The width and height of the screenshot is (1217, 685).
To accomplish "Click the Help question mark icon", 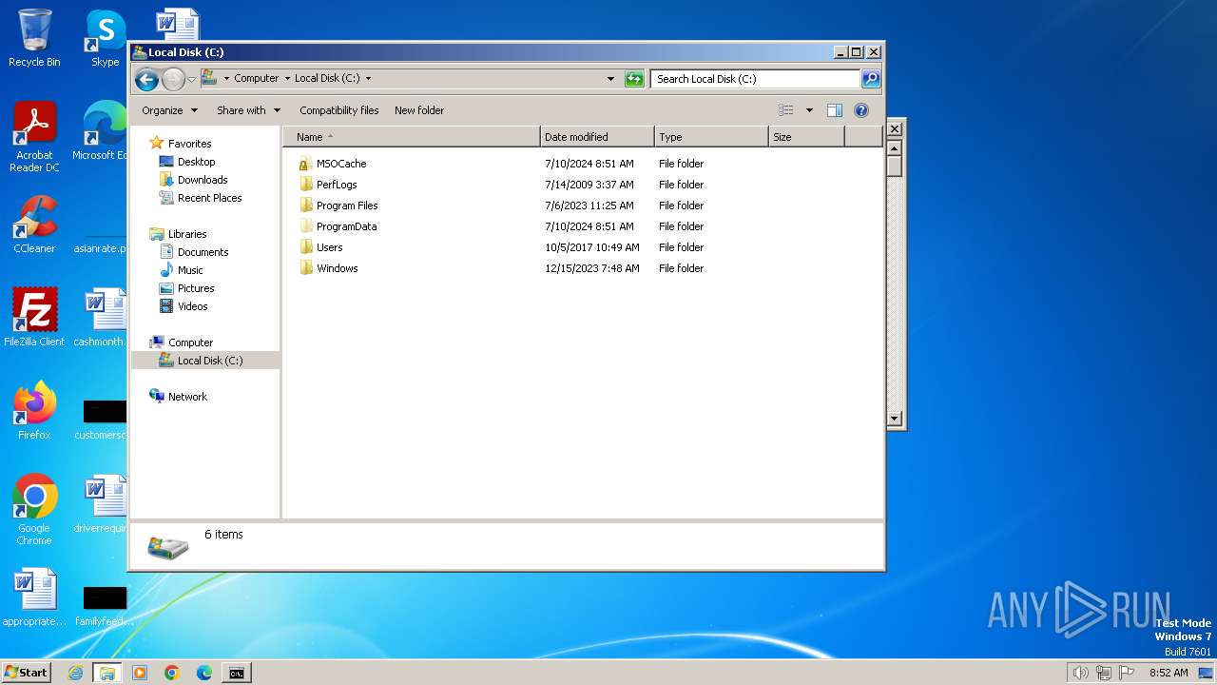I will tap(861, 110).
